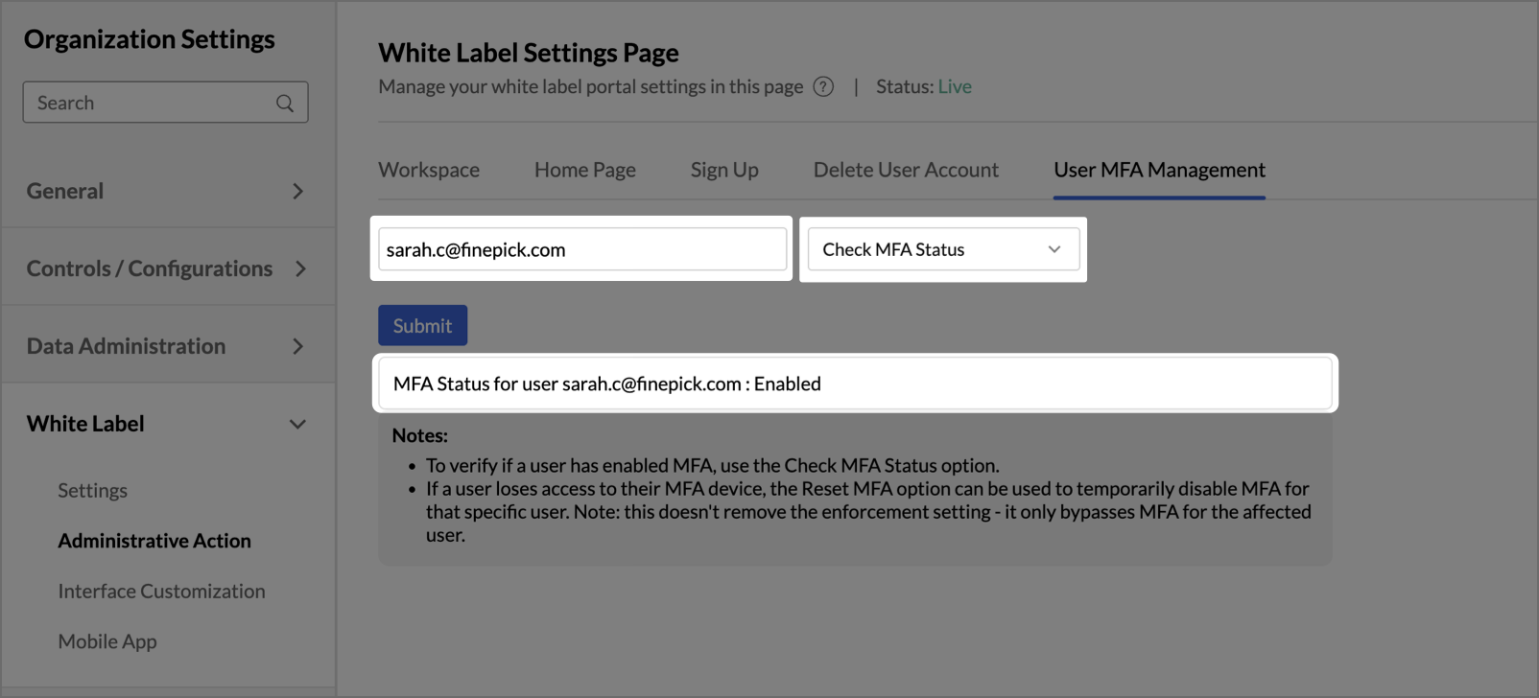Image resolution: width=1539 pixels, height=698 pixels.
Task: Go to Mobile App settings
Action: tap(107, 641)
